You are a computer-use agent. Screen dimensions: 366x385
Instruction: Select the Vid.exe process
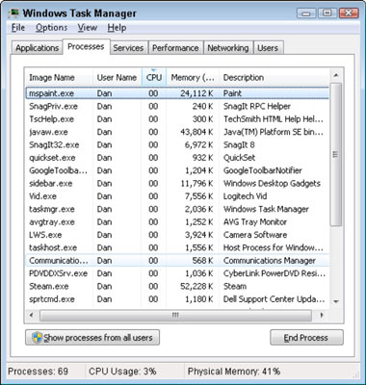pos(177,196)
